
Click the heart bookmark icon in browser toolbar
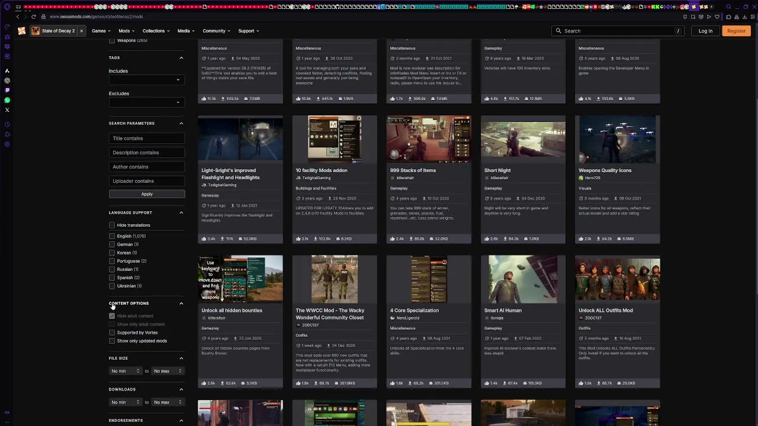click(717, 17)
